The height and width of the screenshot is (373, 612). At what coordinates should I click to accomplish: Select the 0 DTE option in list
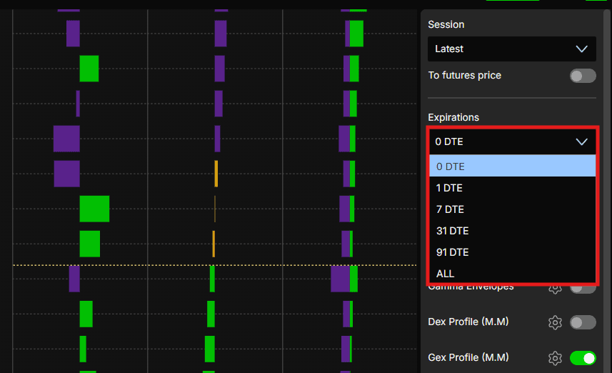(x=512, y=166)
